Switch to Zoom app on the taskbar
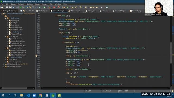The height and width of the screenshot is (98, 174). pos(34,96)
